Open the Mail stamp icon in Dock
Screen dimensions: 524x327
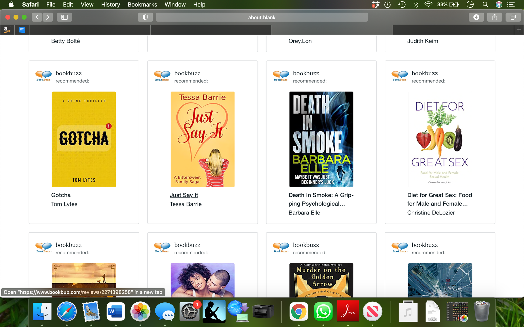click(x=91, y=311)
